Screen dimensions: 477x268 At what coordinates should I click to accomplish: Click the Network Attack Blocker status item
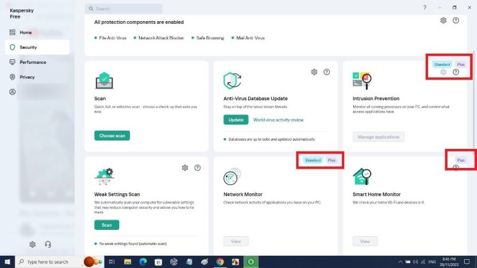[x=159, y=38]
